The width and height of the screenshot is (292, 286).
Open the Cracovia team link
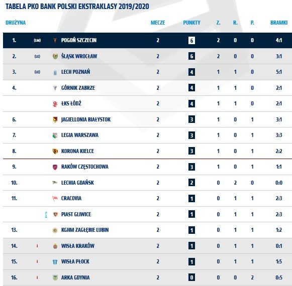71,198
